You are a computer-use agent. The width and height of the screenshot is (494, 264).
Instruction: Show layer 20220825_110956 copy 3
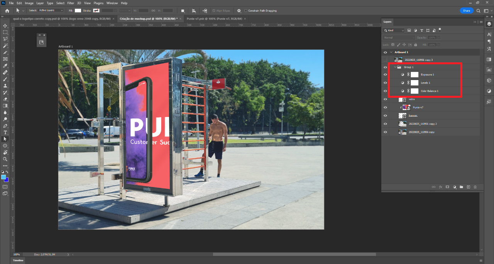385,60
